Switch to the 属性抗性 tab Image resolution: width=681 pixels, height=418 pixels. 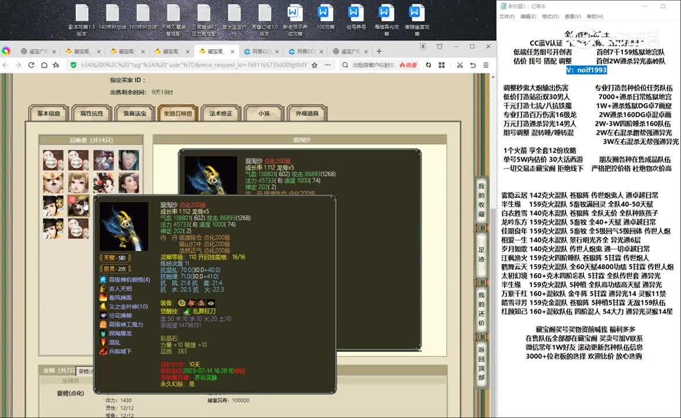pos(92,113)
